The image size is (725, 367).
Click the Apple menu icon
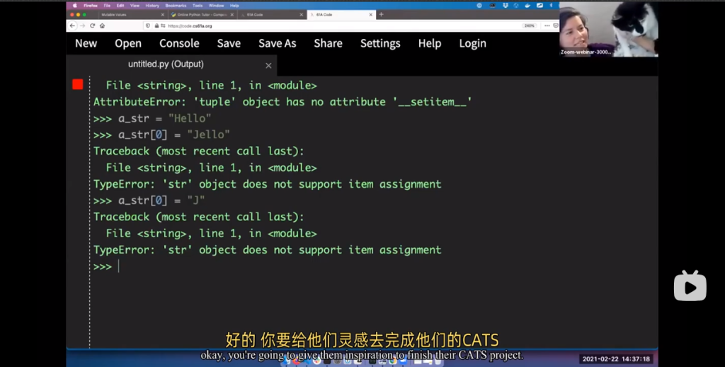click(x=75, y=5)
